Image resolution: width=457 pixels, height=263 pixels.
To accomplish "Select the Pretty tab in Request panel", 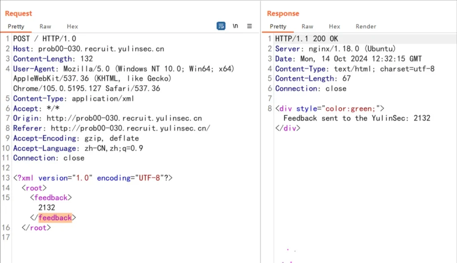I will click(16, 26).
